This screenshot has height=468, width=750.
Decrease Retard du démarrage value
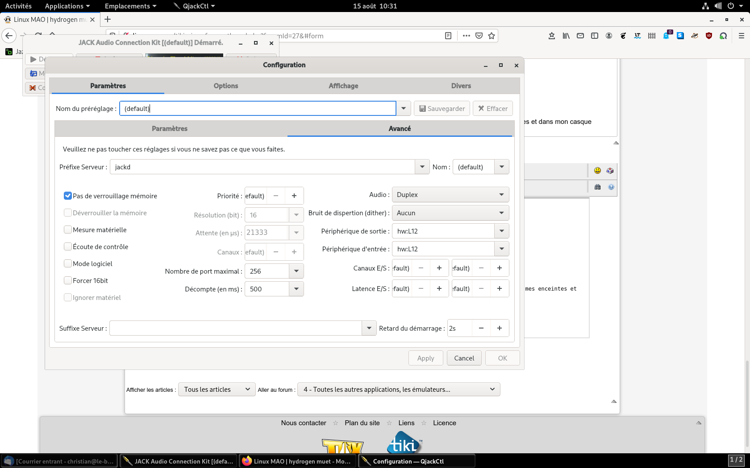point(481,328)
